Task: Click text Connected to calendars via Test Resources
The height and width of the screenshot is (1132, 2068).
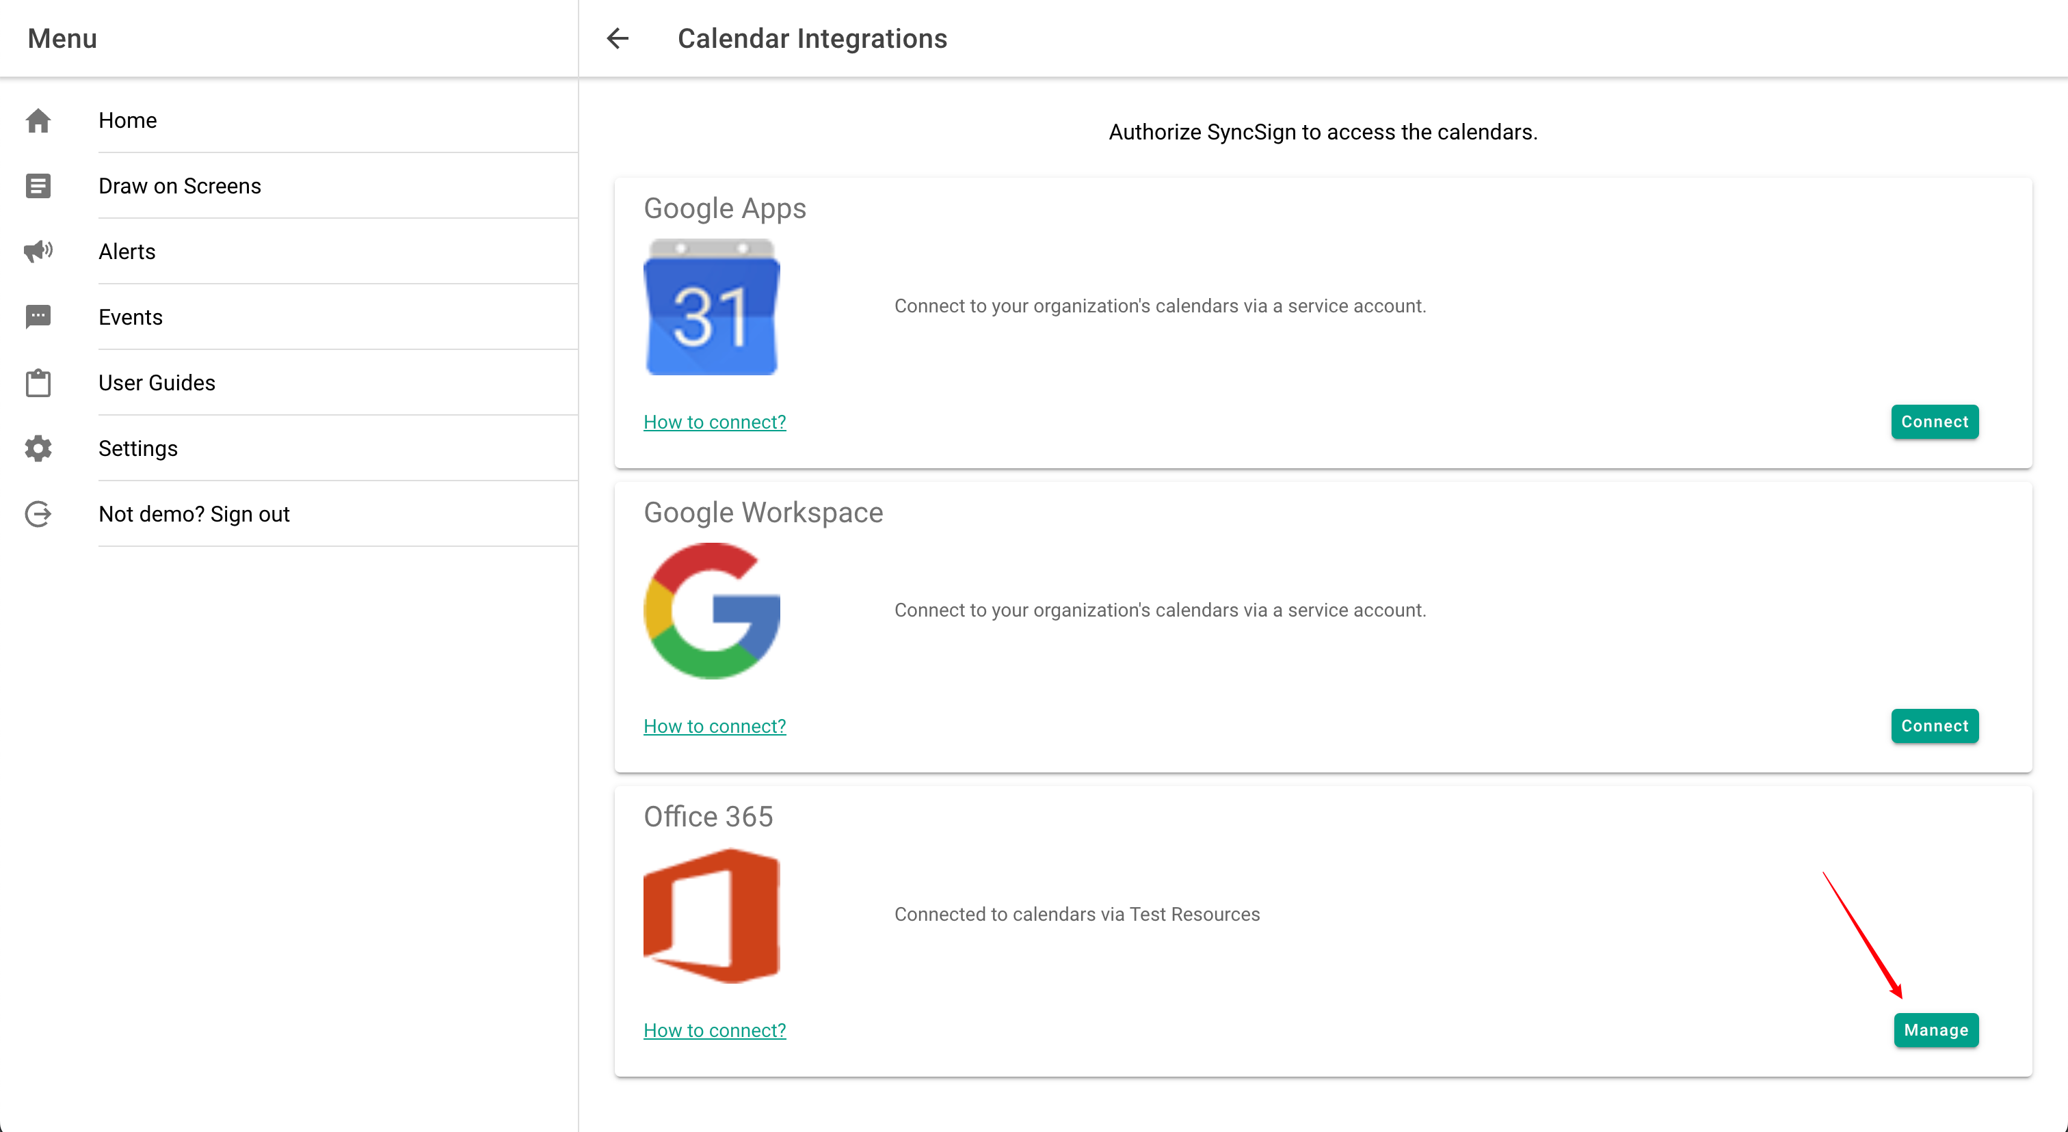Action: tap(1077, 915)
